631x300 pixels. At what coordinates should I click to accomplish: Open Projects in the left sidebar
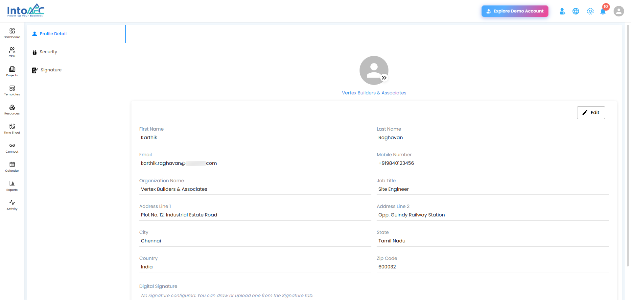point(12,72)
